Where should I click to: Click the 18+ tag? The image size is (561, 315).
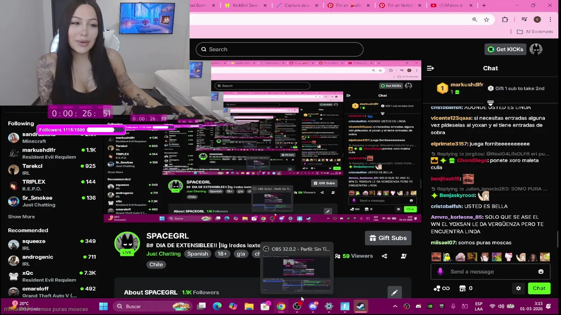coord(222,254)
